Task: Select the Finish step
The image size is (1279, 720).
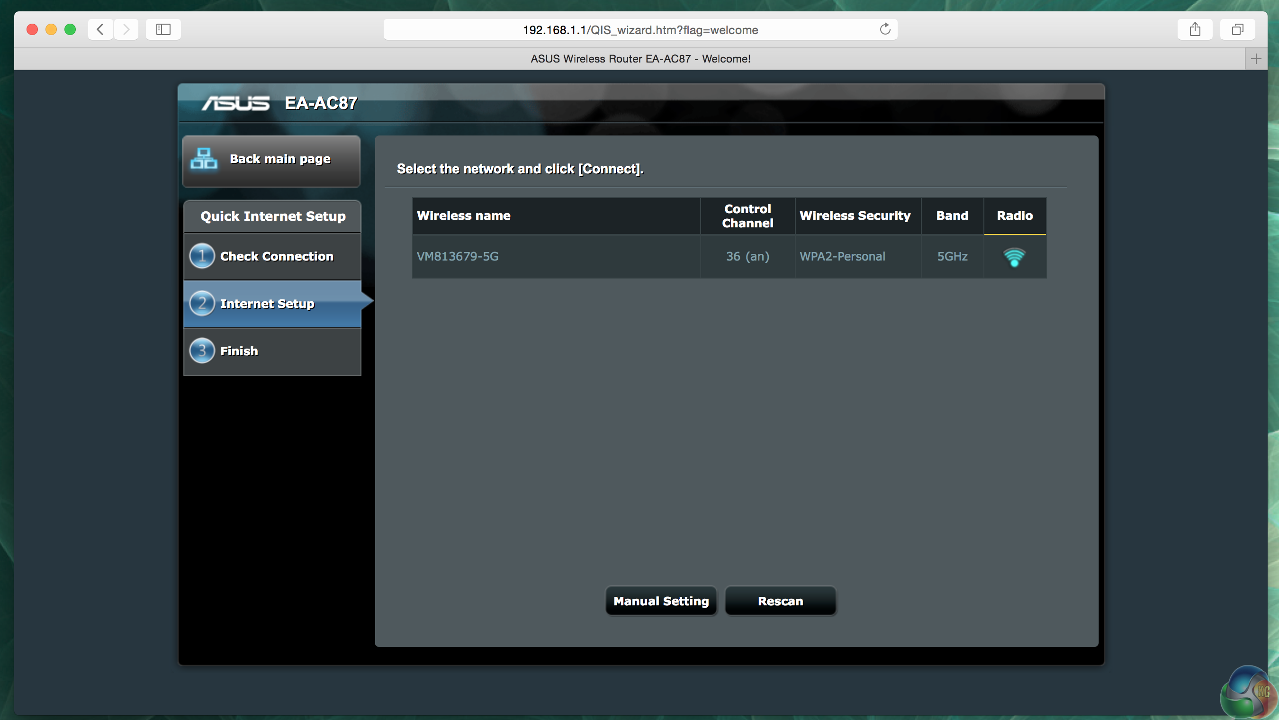Action: click(x=239, y=351)
